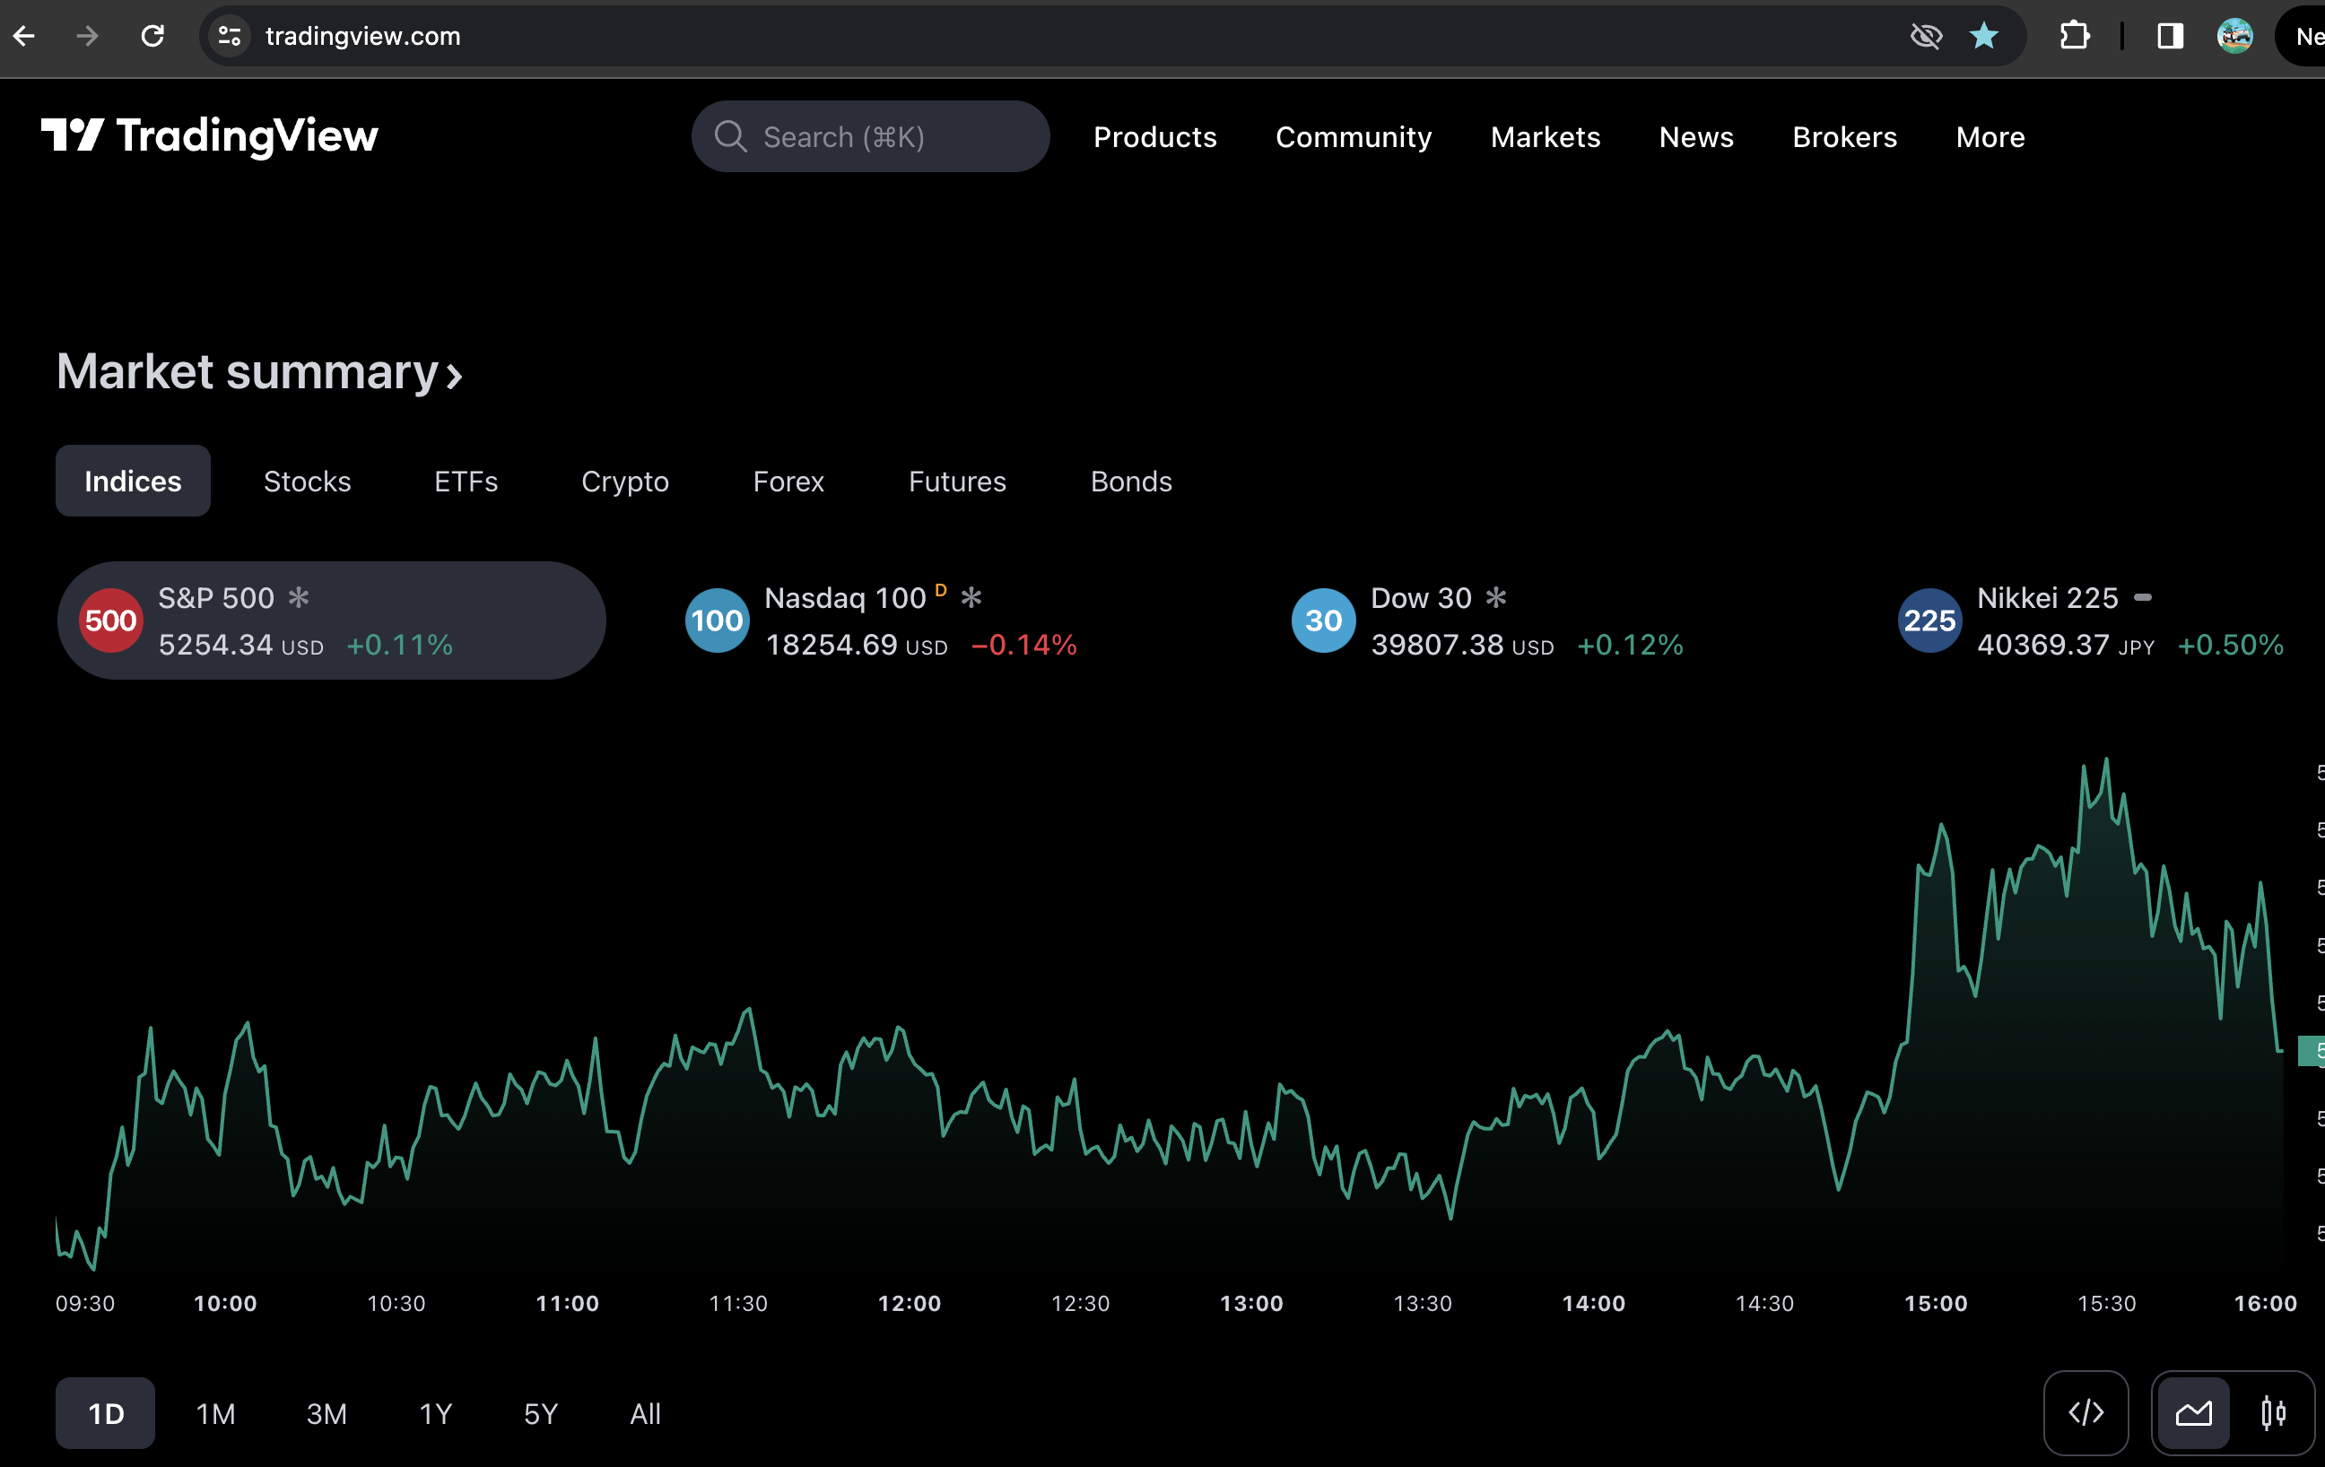The width and height of the screenshot is (2325, 1467).
Task: Select the ETFs tab
Action: coord(466,481)
